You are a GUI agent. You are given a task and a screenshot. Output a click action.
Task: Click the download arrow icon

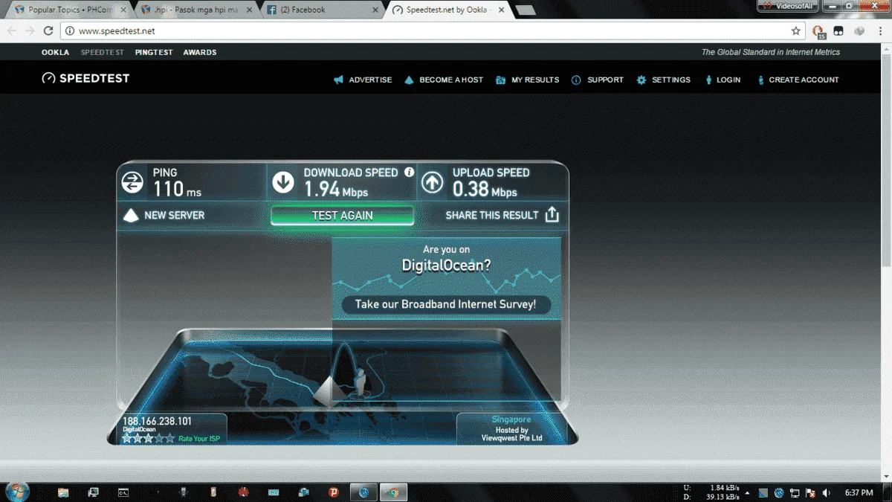point(283,182)
